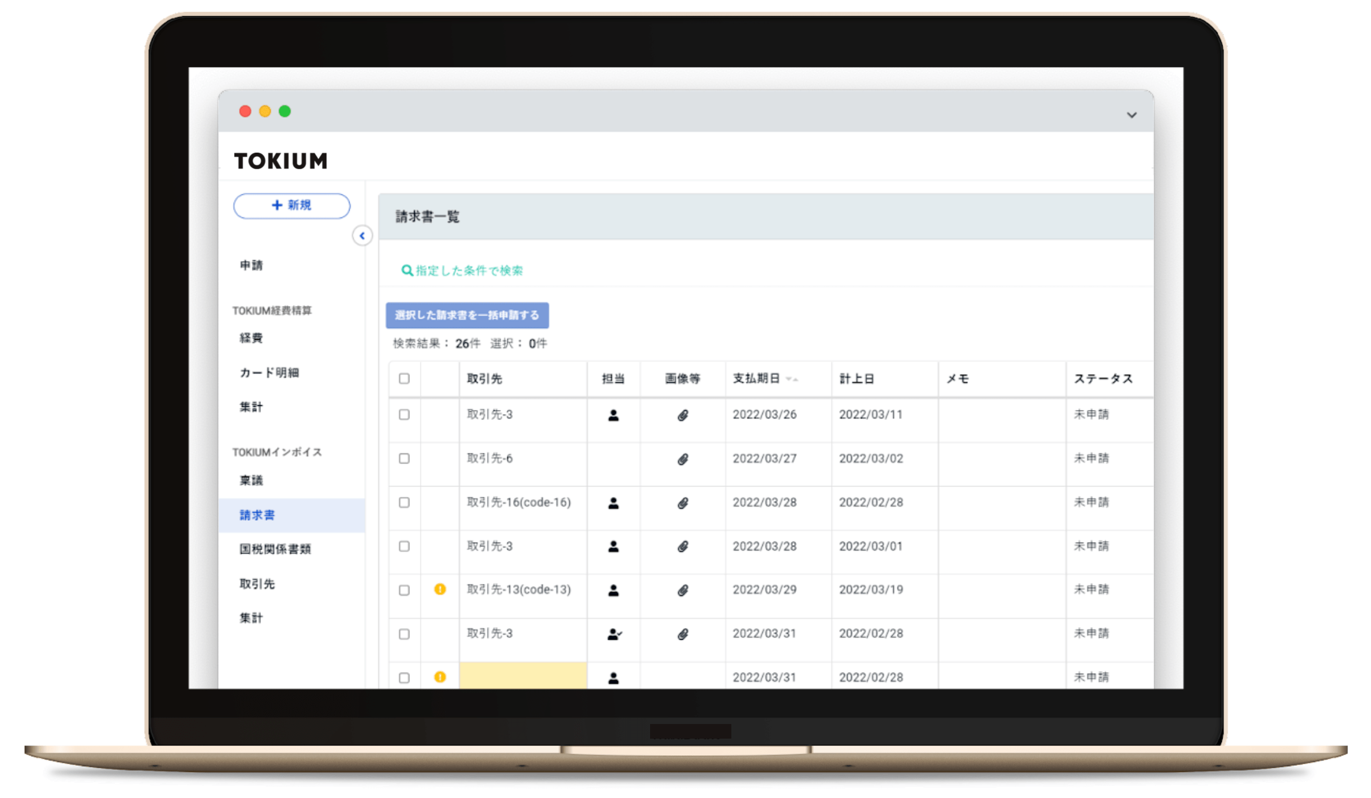Click the person icon in 2022/03/01 row
This screenshot has width=1371, height=798.
tap(613, 546)
